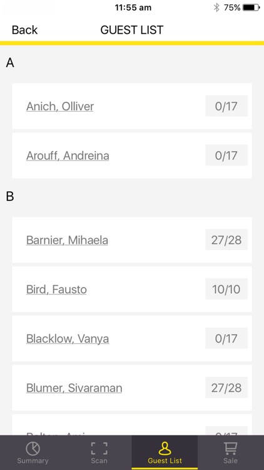Tap the 27/28 count beside Blumer, Sivaraman
The image size is (264, 470).
pyautogui.click(x=226, y=387)
